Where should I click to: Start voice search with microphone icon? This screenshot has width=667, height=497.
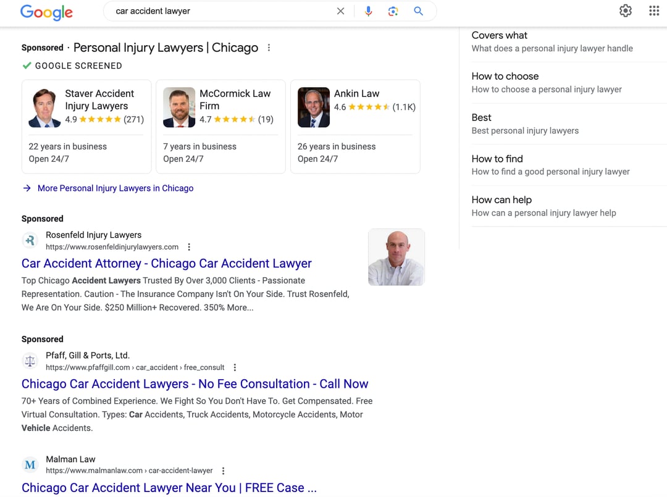click(x=368, y=11)
